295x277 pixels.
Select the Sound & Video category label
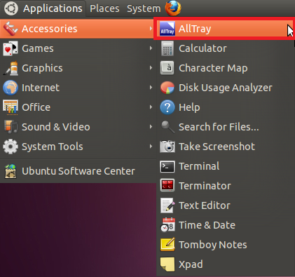pos(56,127)
